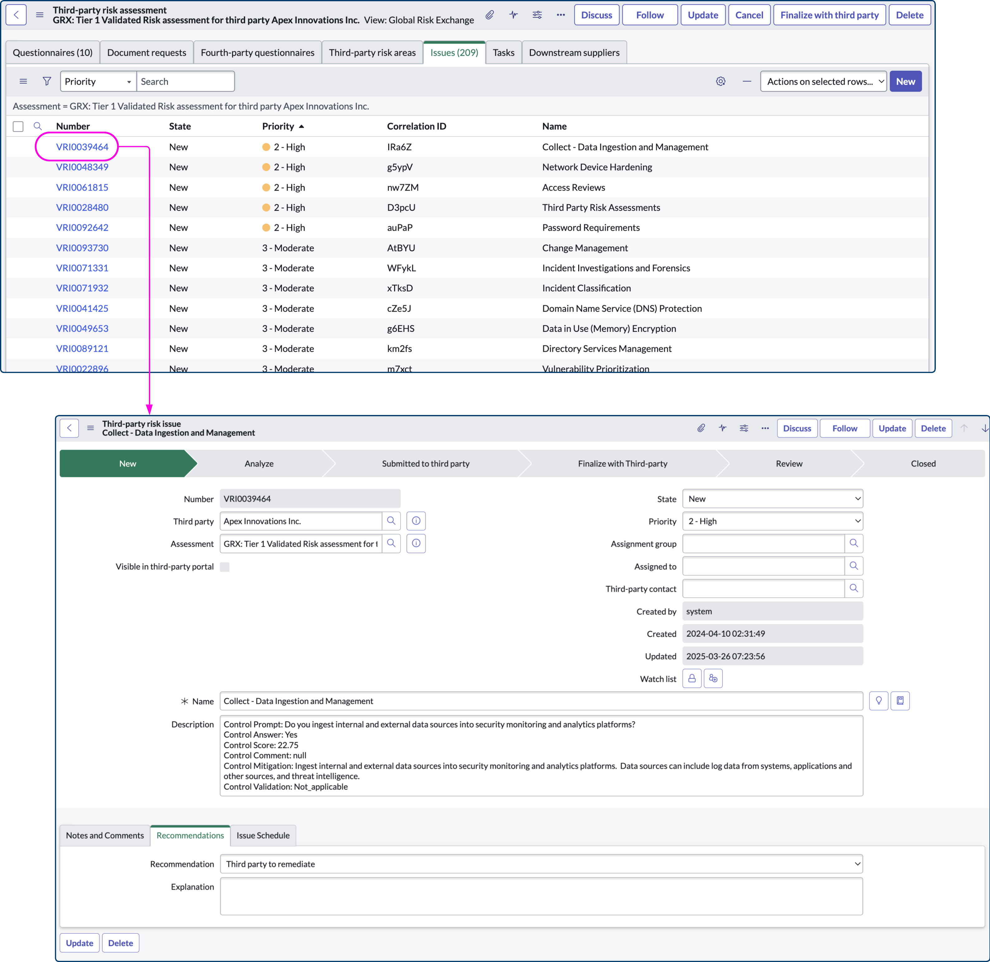Open the State dropdown in issue form
The height and width of the screenshot is (962, 990).
(773, 499)
